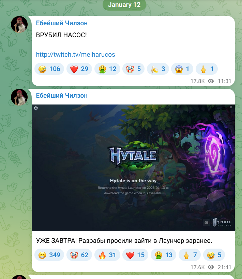
Task: Click the clown reaction showing 62
Action: pos(79,255)
